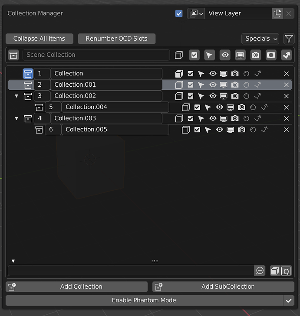Toggle exclude checkbox for Collection.003
The height and width of the screenshot is (316, 300).
coord(191,118)
